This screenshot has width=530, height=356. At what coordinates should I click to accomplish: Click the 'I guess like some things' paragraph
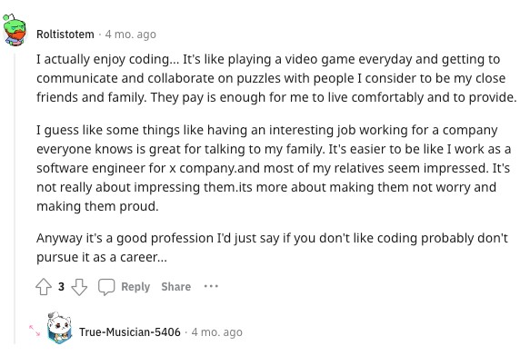tap(274, 168)
